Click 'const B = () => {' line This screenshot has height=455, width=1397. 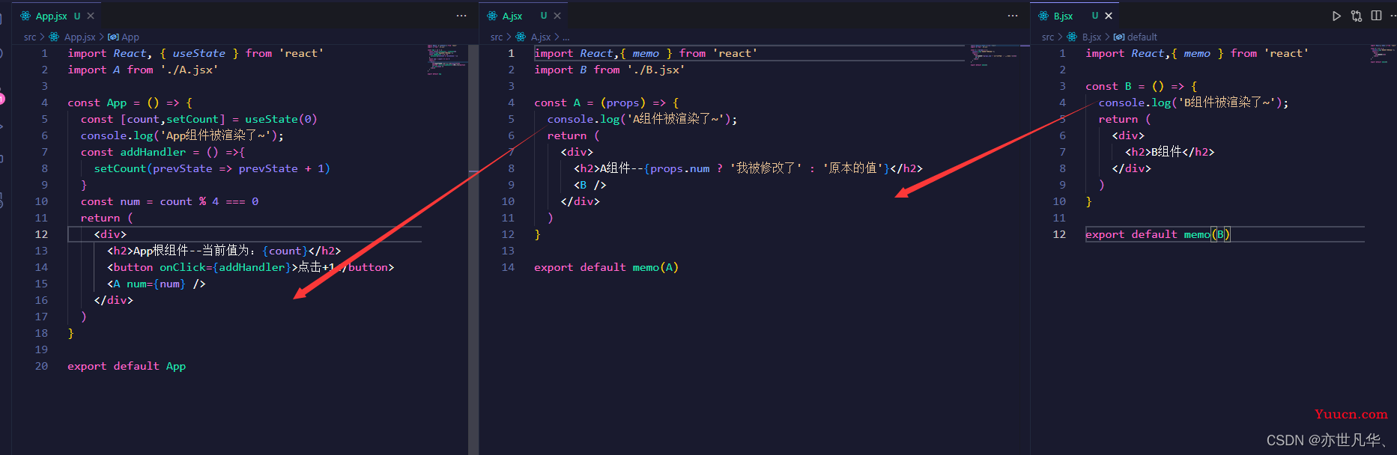point(1142,86)
